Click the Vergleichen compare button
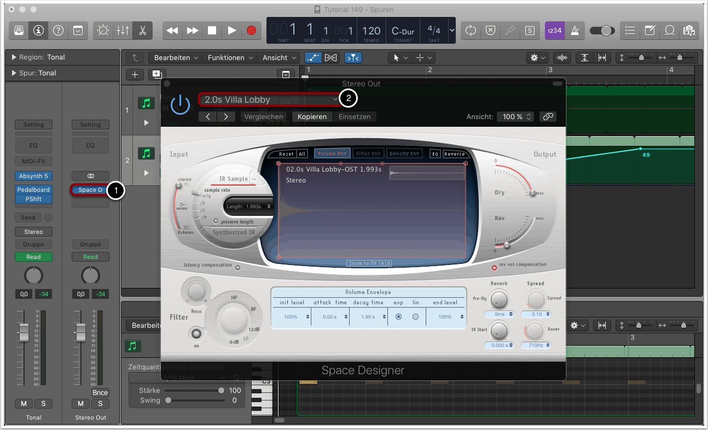The height and width of the screenshot is (430, 708). (x=264, y=116)
